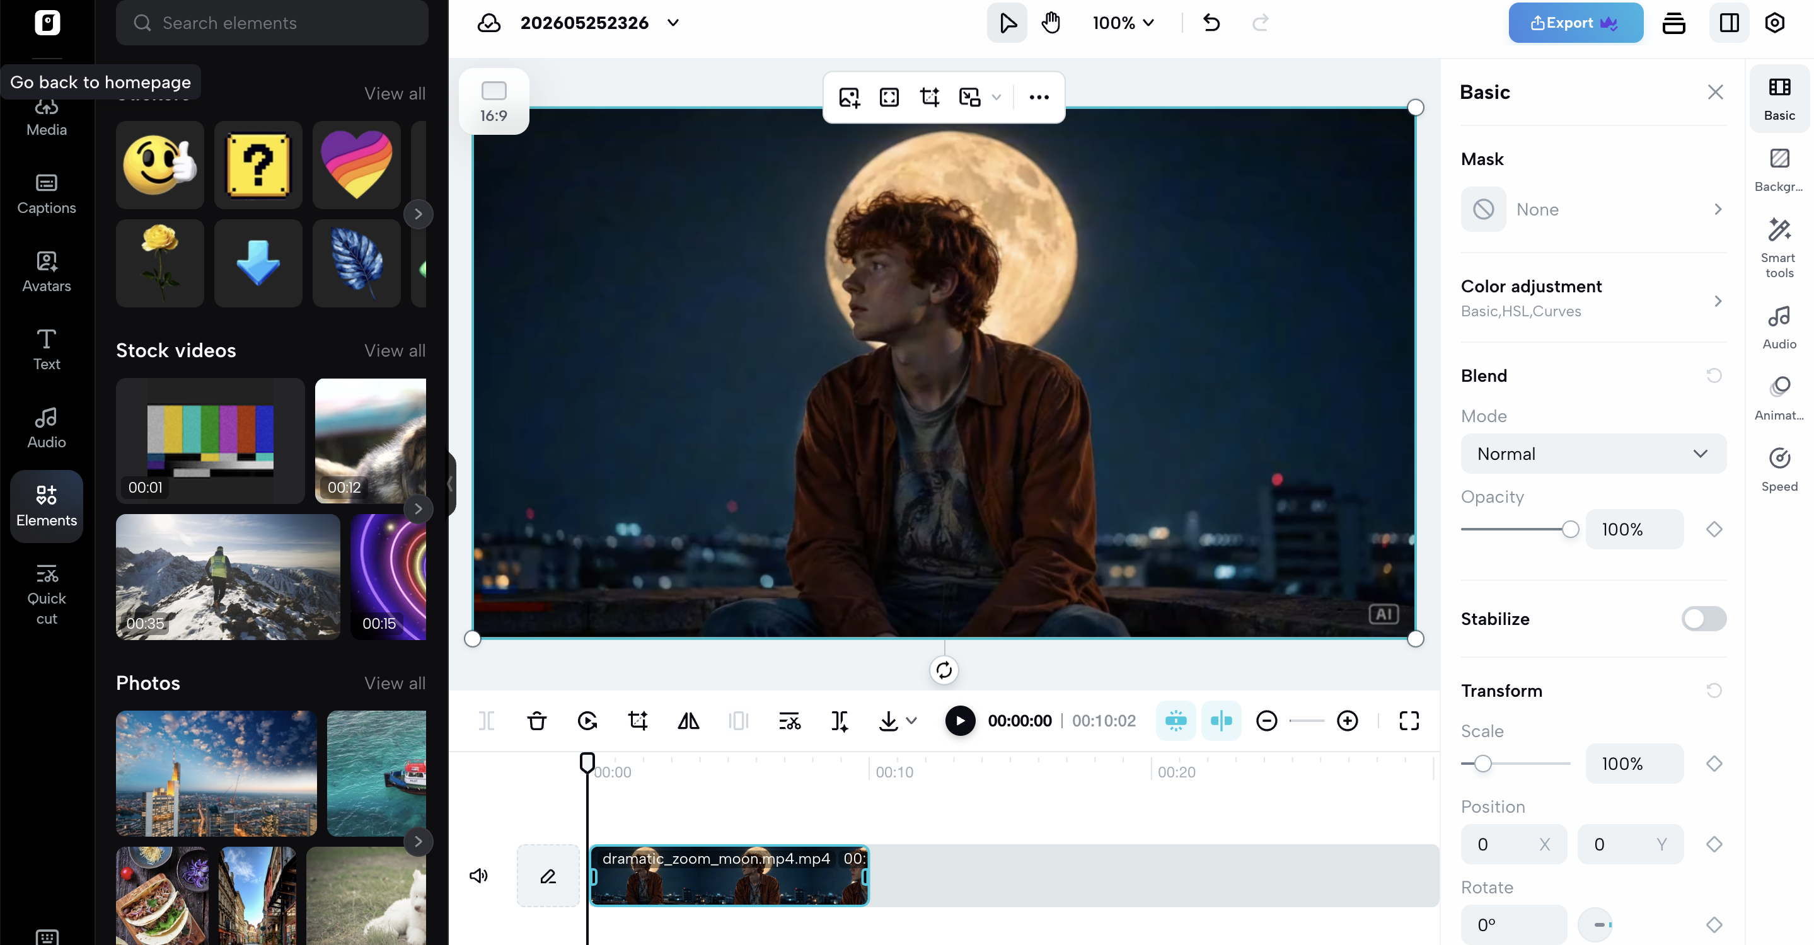Click the Export button
Viewport: 1814px width, 945px height.
point(1575,23)
